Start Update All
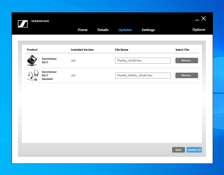The width and height of the screenshot is (224, 175). point(194,150)
